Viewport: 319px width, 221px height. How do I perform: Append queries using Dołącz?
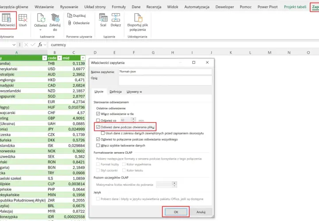click(116, 20)
